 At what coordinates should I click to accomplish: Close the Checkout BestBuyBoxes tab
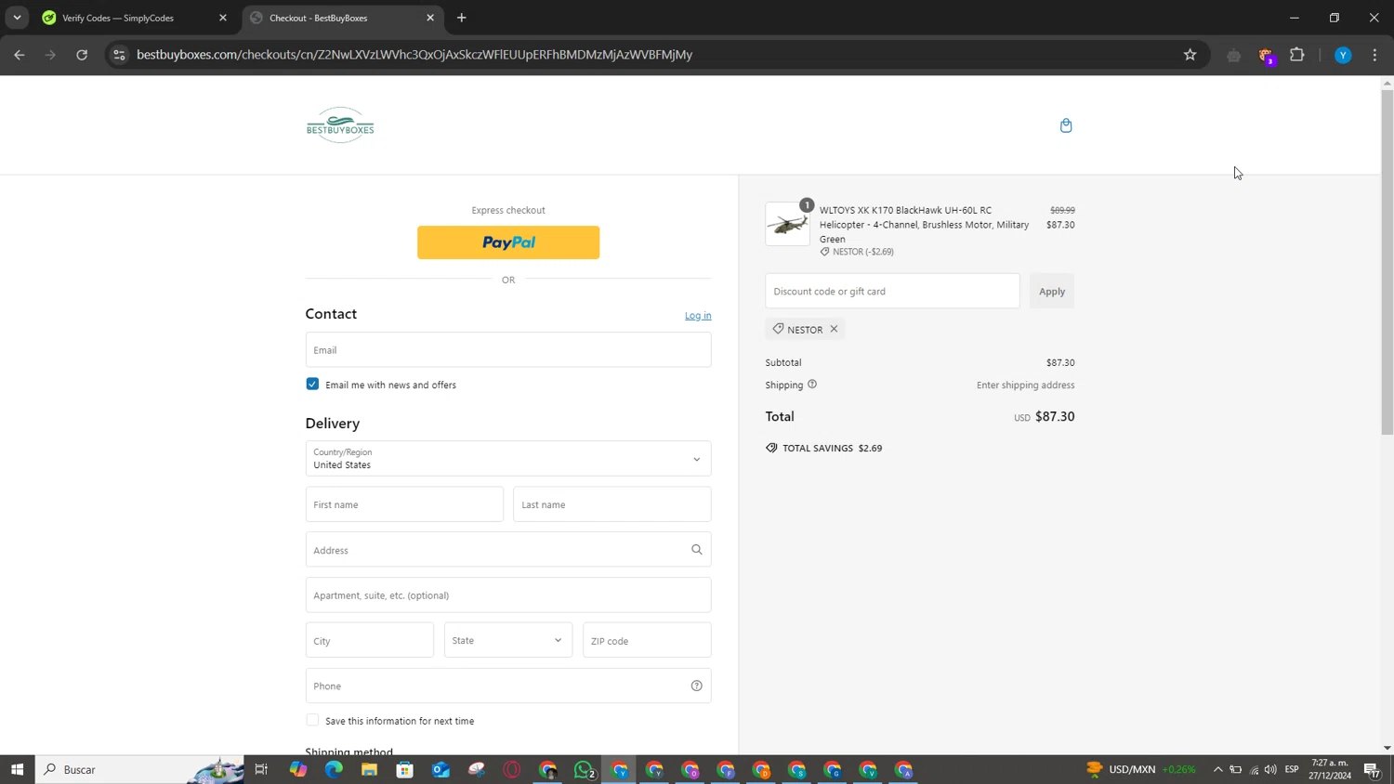430,18
